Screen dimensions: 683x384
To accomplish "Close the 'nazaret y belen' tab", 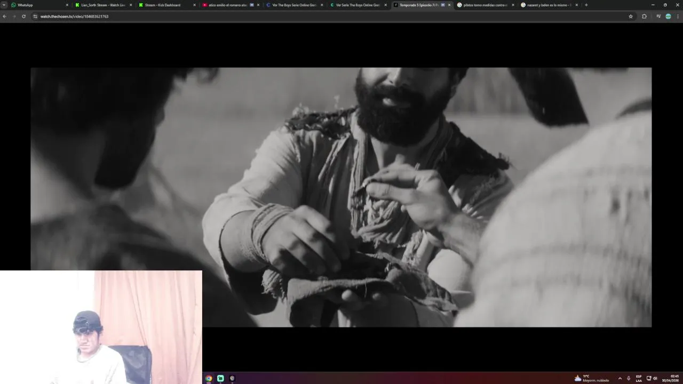I will [x=576, y=5].
